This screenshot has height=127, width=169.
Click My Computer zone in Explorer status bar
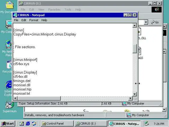[x=133, y=103]
